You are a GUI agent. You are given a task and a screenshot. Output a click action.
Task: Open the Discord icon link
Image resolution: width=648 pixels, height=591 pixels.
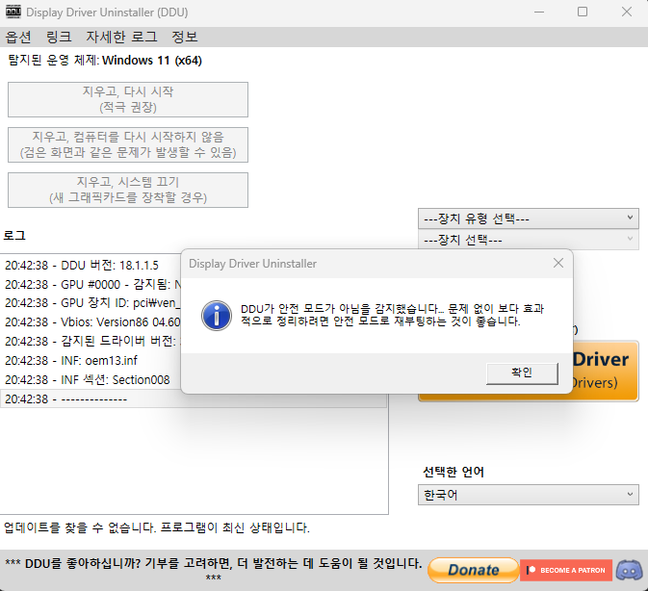[629, 571]
